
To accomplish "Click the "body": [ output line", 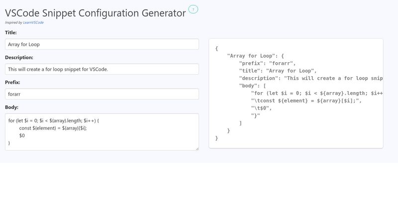I will pos(252,86).
